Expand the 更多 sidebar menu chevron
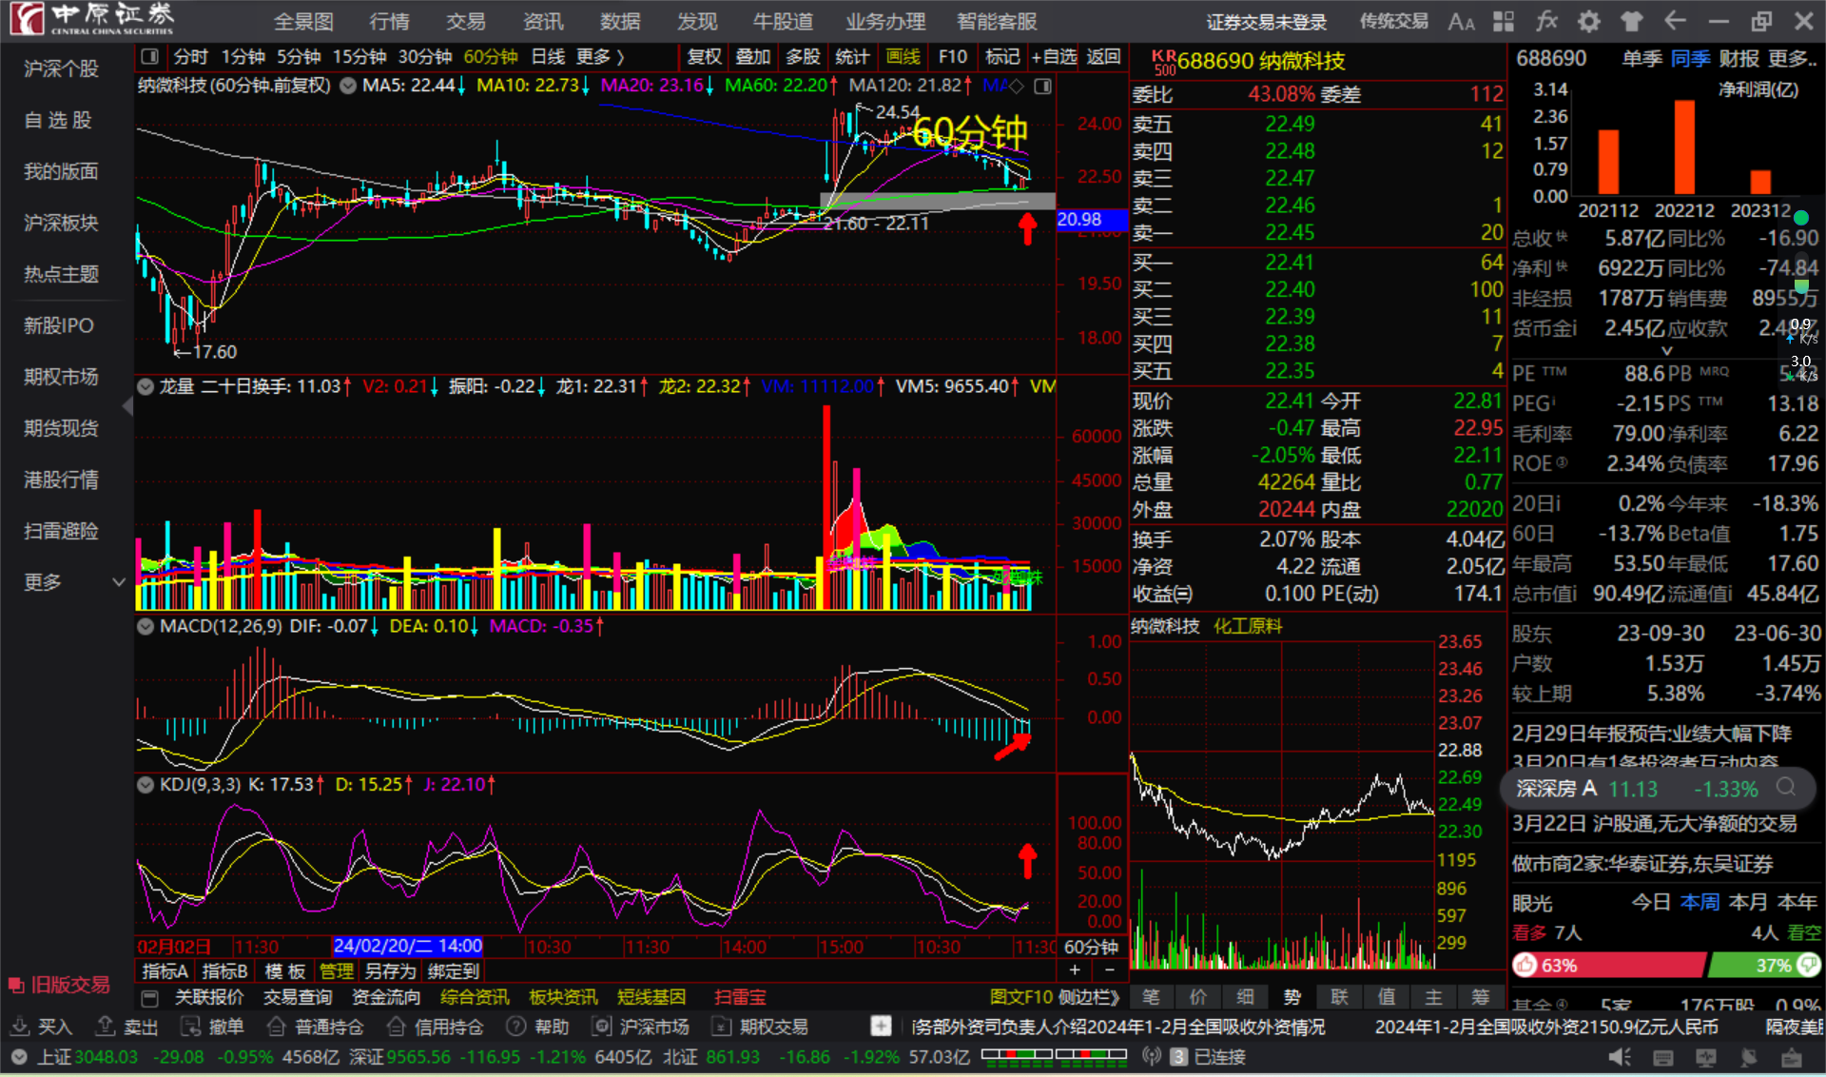Screen dimensions: 1826x1077 point(119,581)
